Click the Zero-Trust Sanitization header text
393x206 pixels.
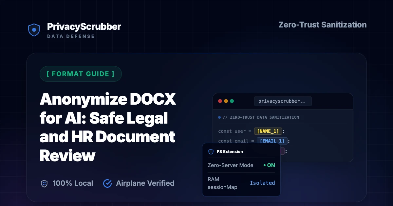(x=323, y=25)
